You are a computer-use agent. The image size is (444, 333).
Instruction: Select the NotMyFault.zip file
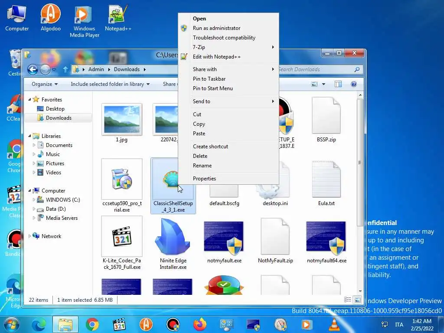[275, 241]
